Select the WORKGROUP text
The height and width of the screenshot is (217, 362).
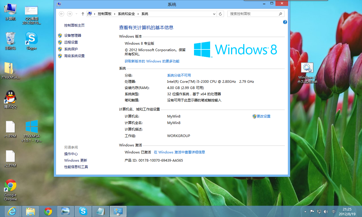[x=178, y=136]
